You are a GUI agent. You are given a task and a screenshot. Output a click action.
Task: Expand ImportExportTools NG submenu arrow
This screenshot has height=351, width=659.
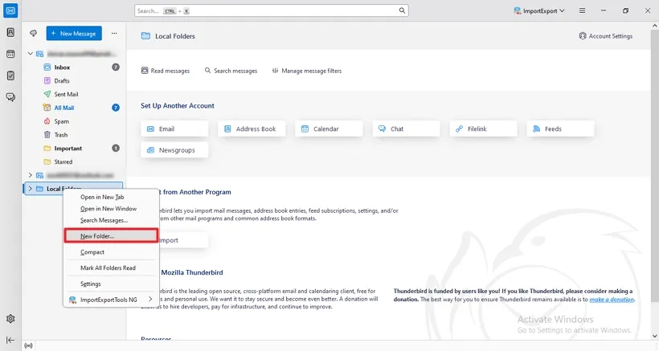[150, 300]
